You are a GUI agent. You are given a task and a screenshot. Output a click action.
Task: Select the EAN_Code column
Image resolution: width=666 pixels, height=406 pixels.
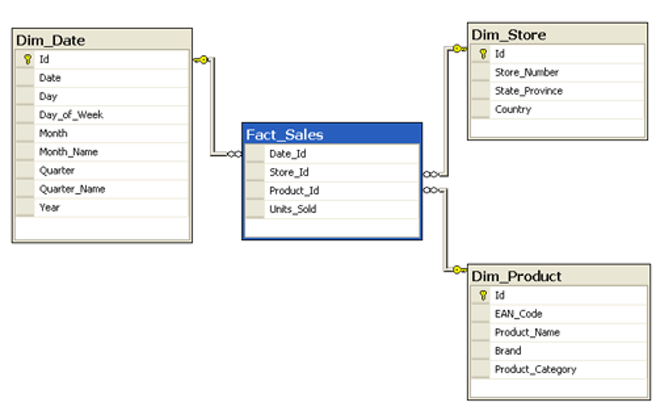click(559, 314)
